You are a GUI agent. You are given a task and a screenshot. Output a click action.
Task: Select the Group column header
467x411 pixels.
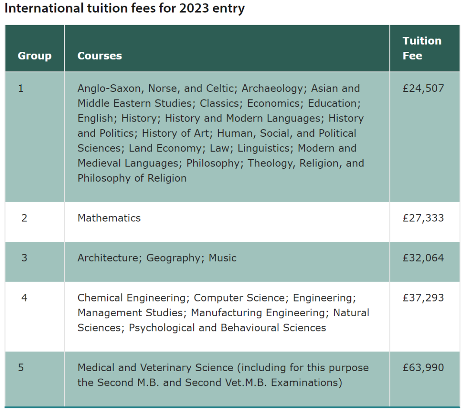coord(35,56)
